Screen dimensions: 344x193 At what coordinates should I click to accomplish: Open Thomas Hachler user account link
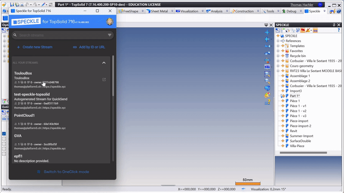click(302, 5)
